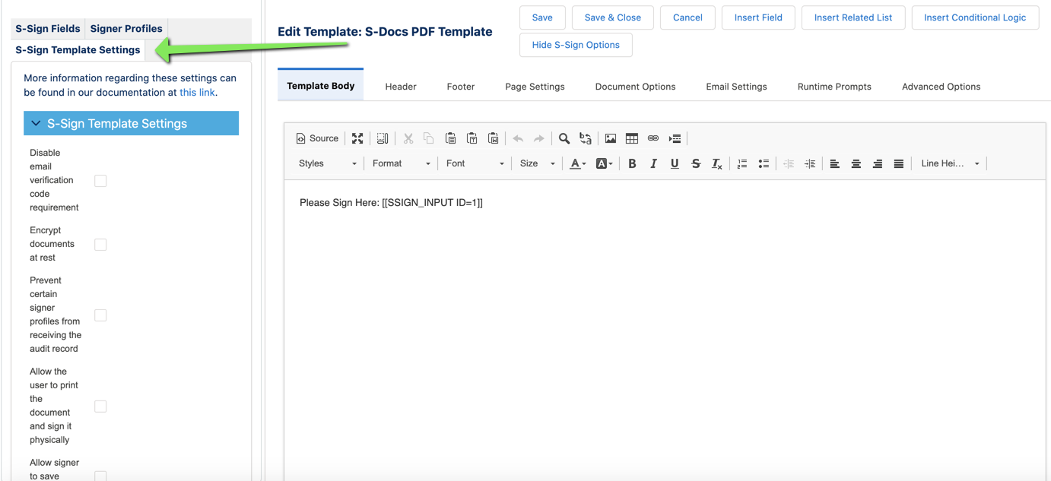Toggle underline formatting
Screen dimensions: 1051x481
coord(675,163)
